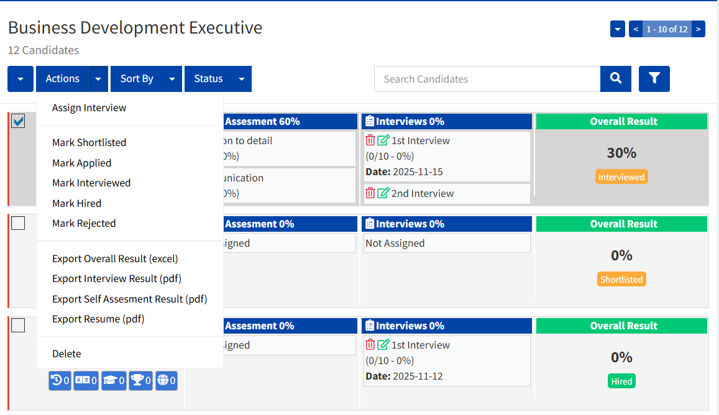Click the magnifying glass search button
This screenshot has width=719, height=415.
click(x=615, y=79)
